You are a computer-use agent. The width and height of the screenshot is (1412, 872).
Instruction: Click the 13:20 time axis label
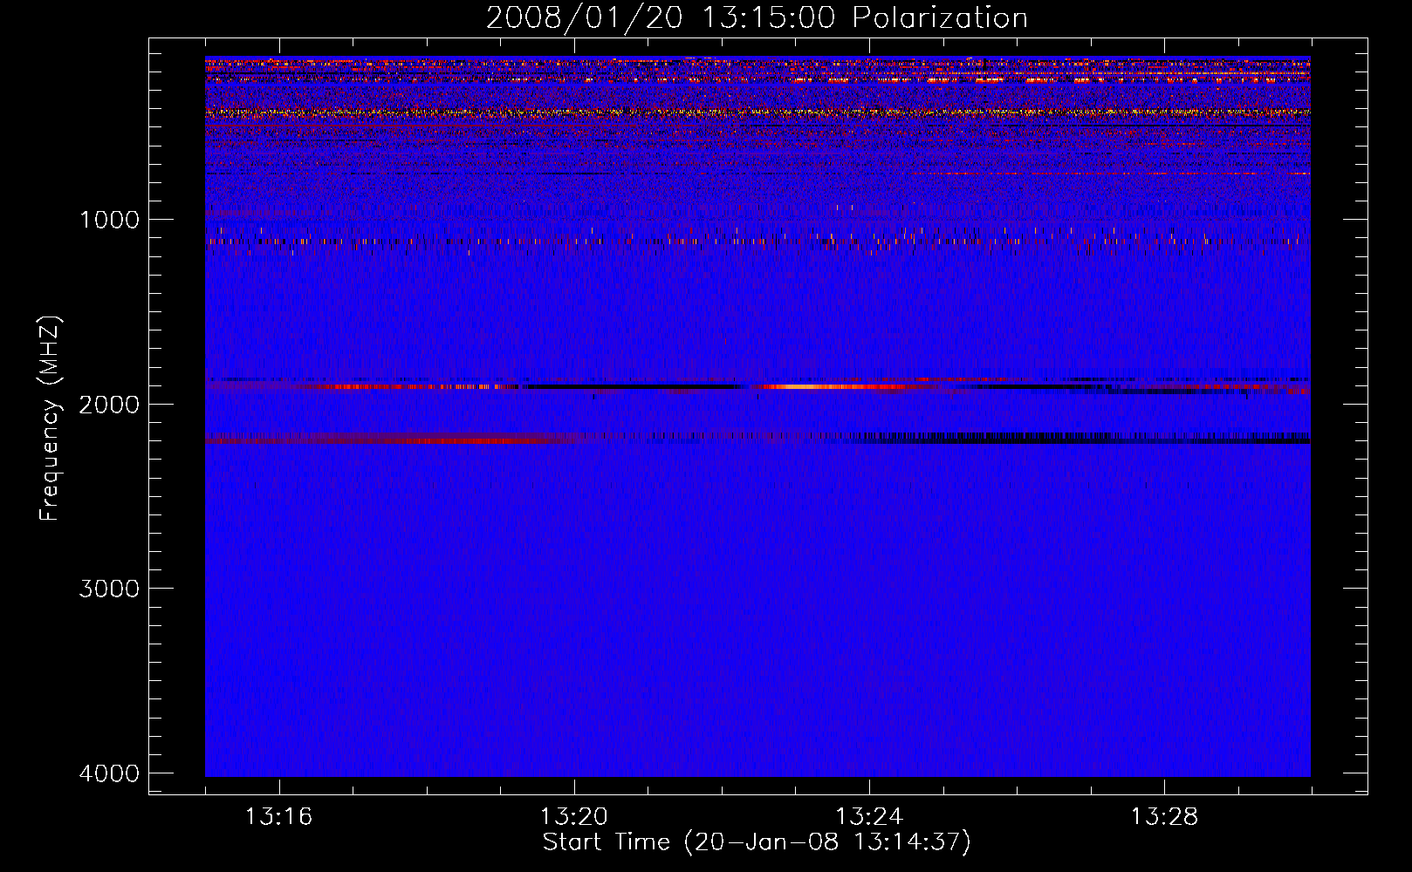(x=573, y=817)
